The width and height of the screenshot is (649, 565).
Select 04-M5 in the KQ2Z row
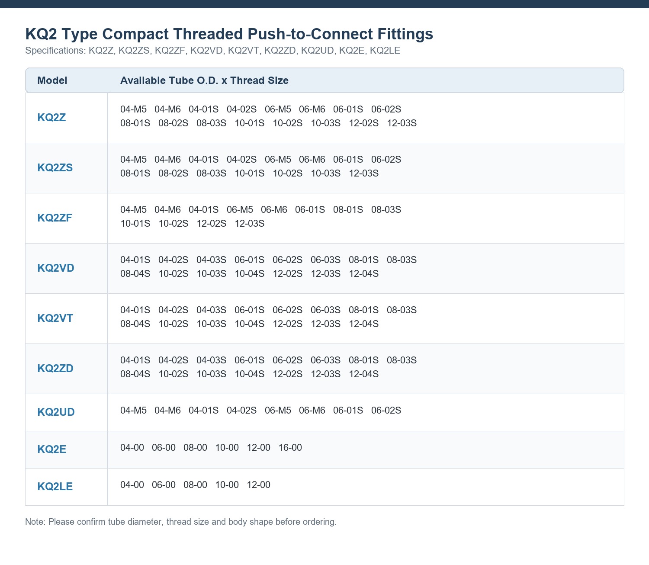[133, 109]
